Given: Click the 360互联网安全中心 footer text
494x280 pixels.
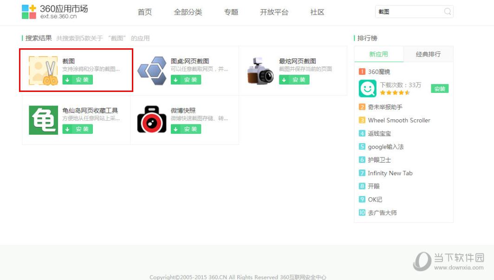Looking at the screenshot, I should click(303, 277).
